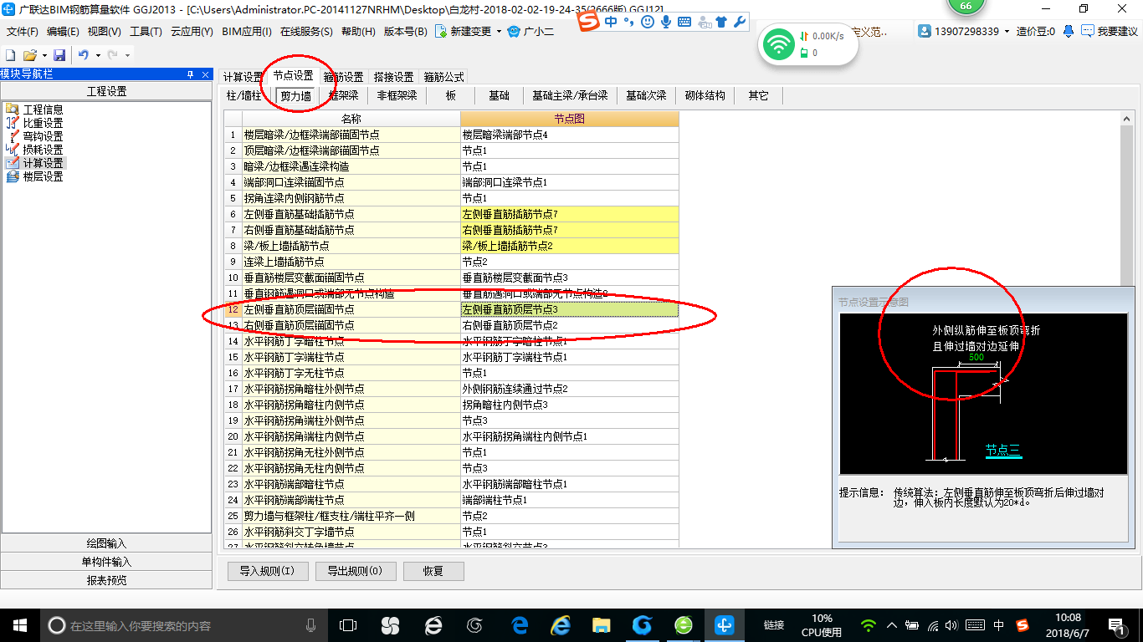Open the 报表预览 module section

tap(106, 580)
